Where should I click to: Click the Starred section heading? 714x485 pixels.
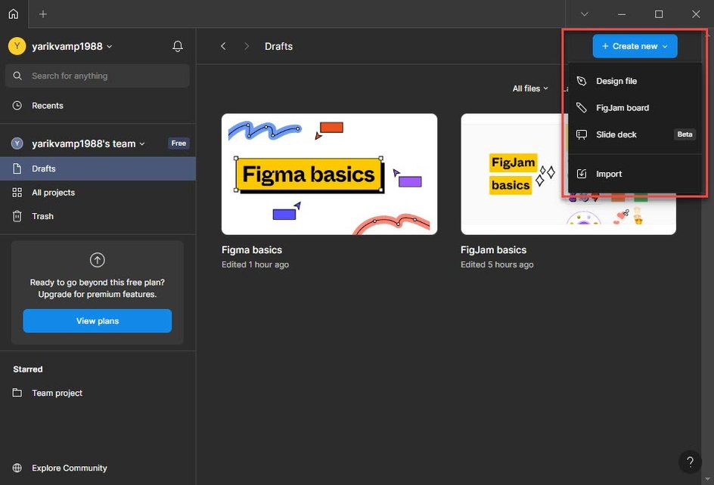click(28, 369)
